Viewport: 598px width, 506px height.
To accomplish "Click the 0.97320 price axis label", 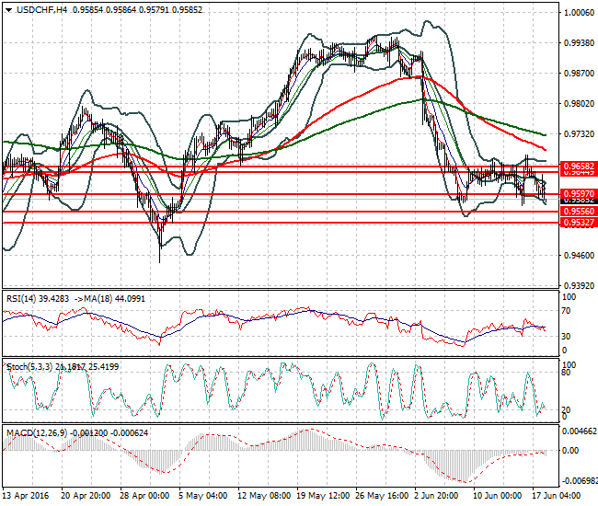I will tap(579, 134).
